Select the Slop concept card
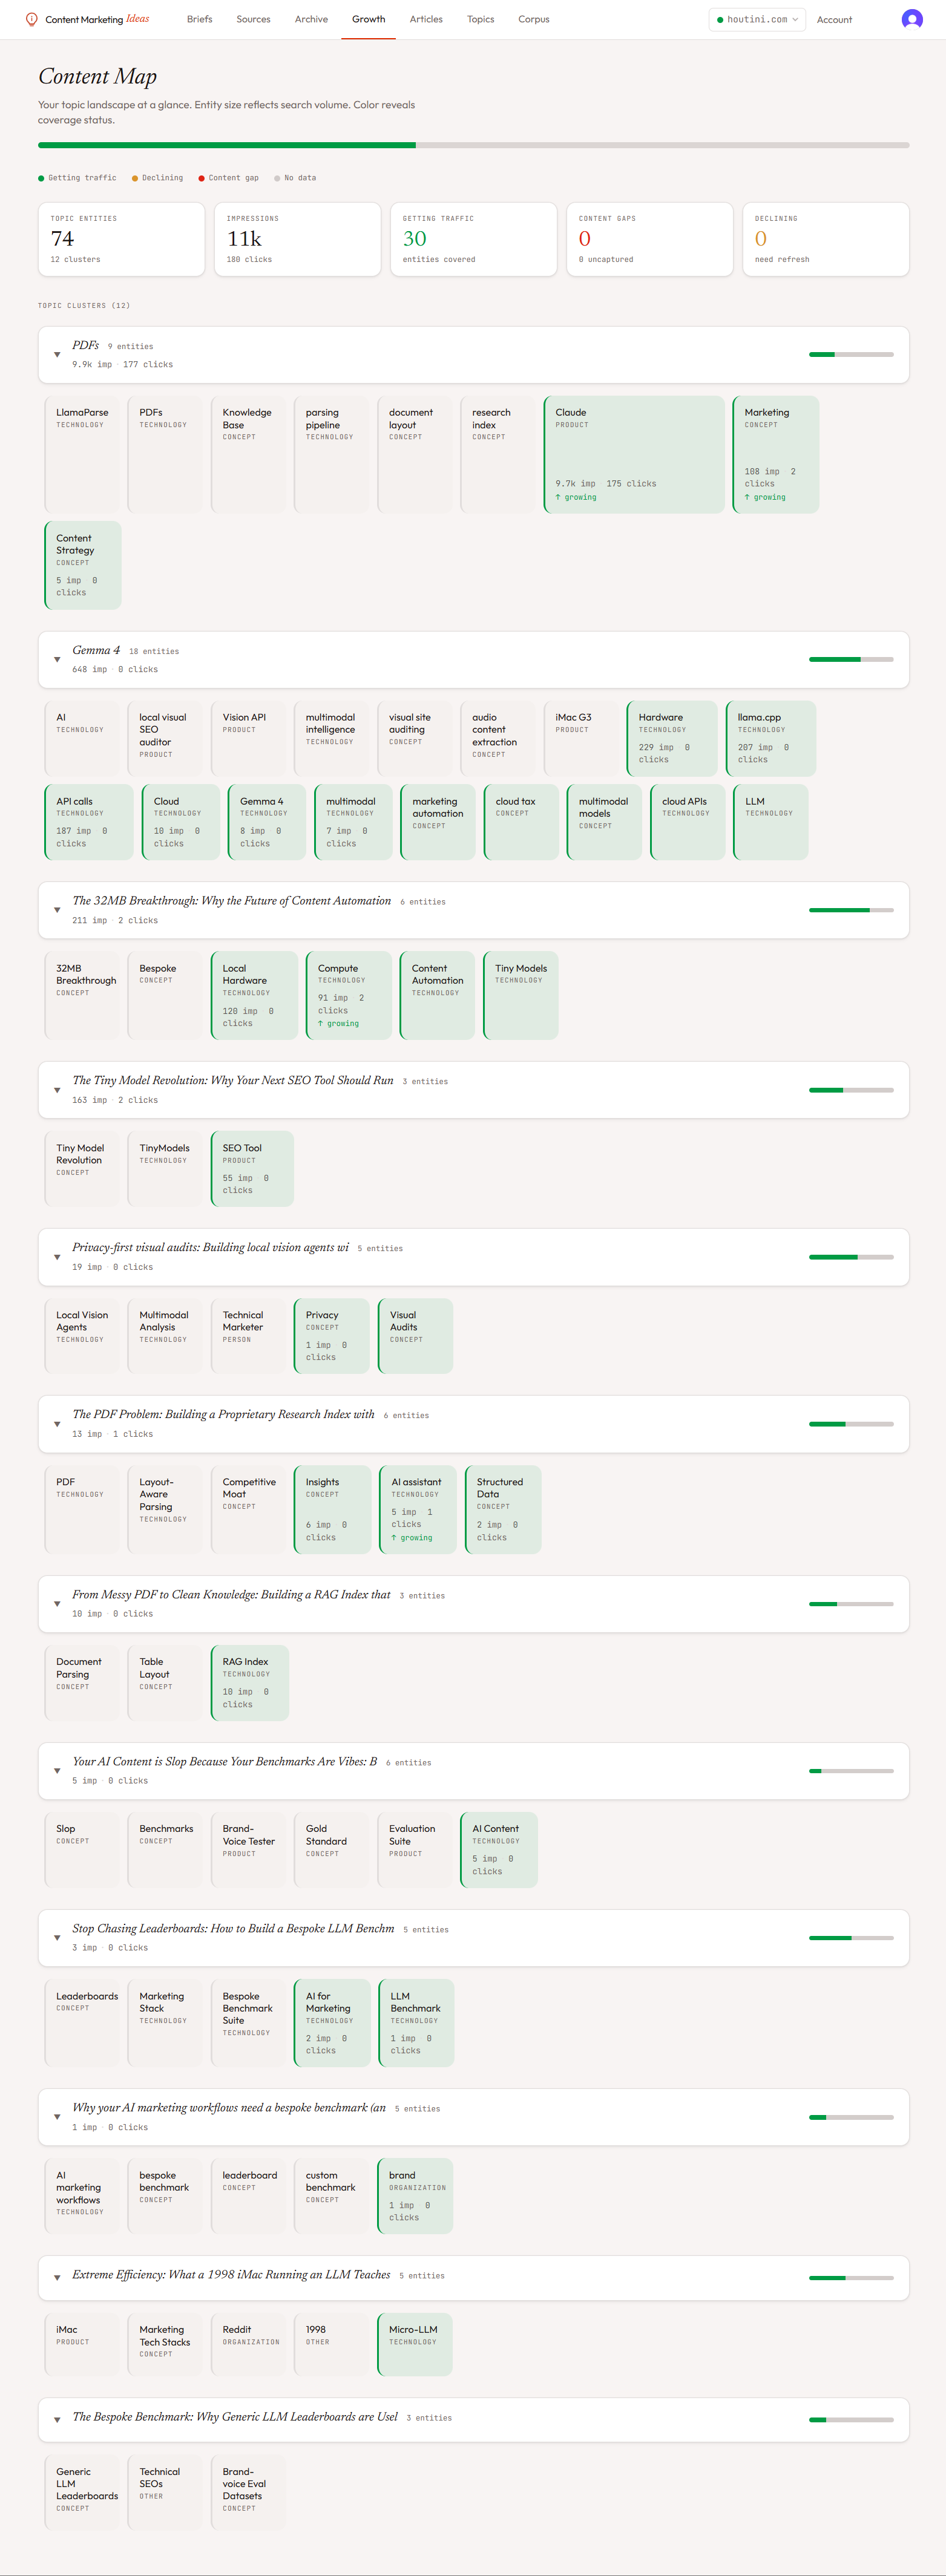The image size is (946, 2576). click(x=83, y=1850)
